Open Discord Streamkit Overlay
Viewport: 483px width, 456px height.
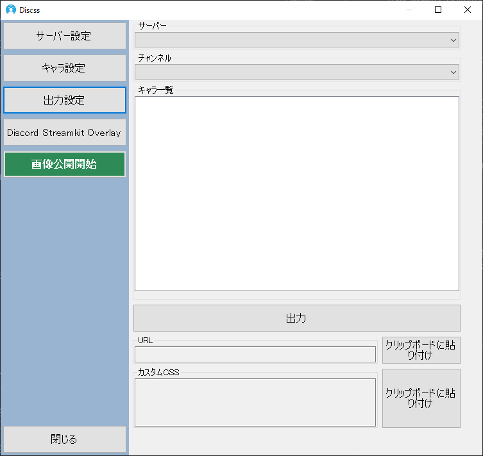click(65, 132)
